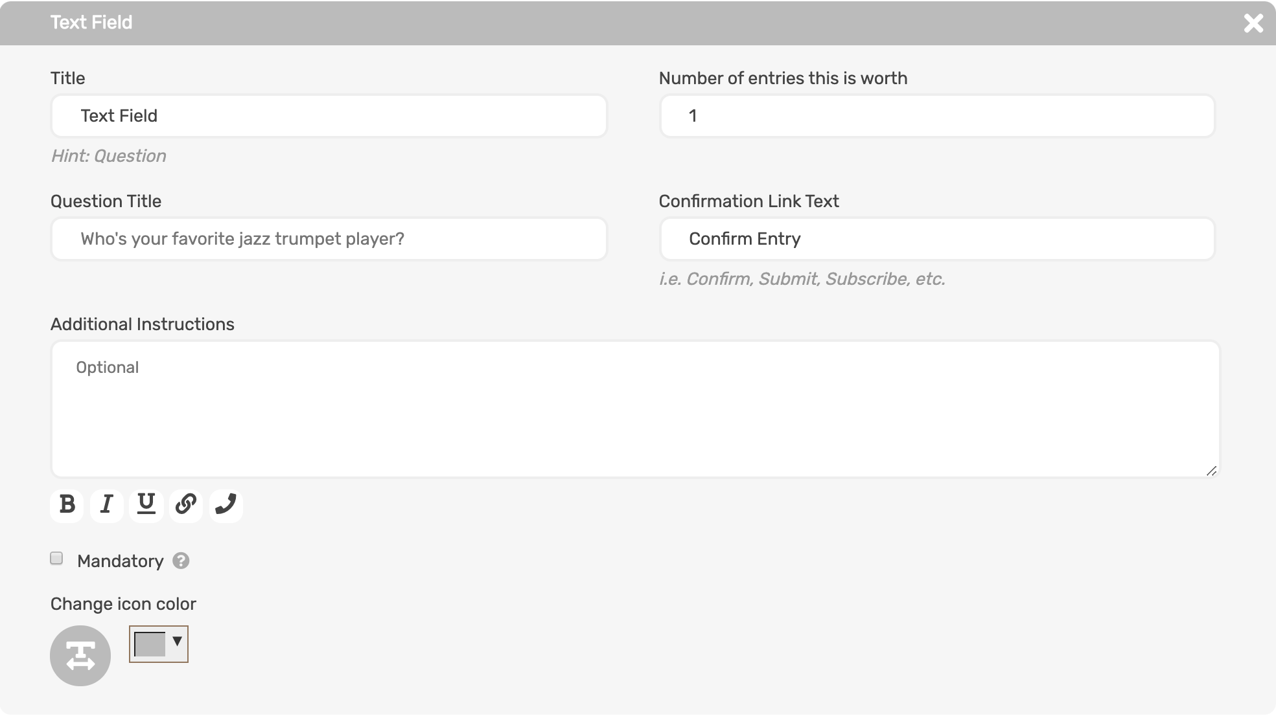Click the gray color swatch
The height and width of the screenshot is (716, 1276).
pyautogui.click(x=150, y=644)
